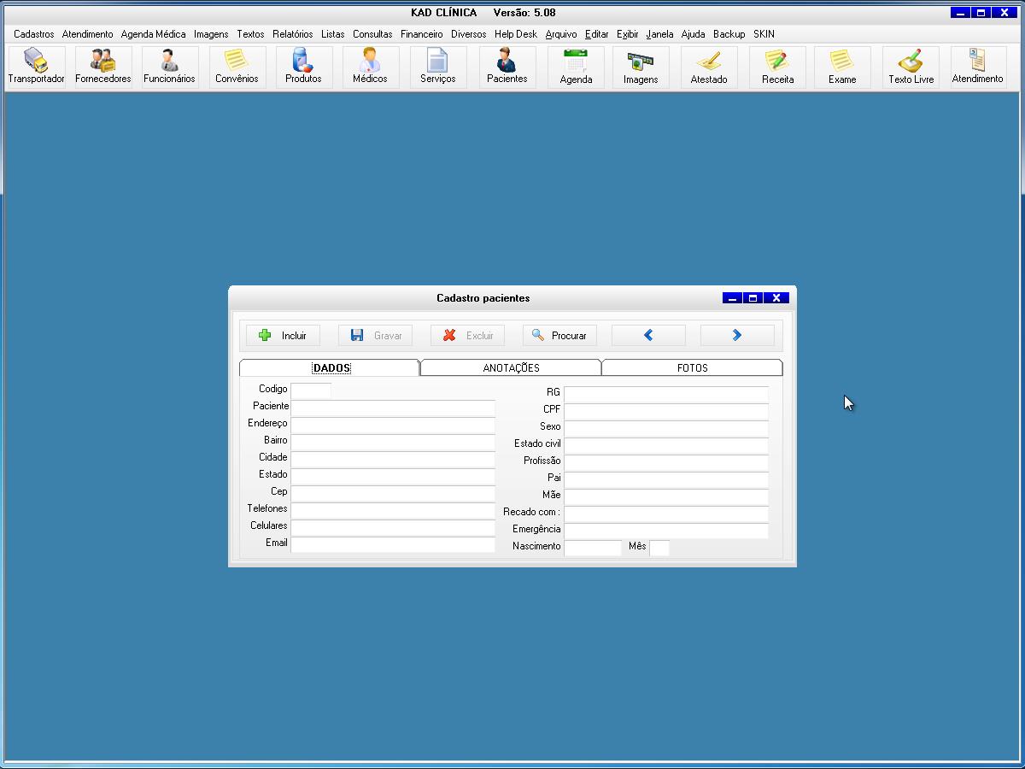Click into the Paciente name field
Image resolution: width=1025 pixels, height=769 pixels.
(x=393, y=408)
